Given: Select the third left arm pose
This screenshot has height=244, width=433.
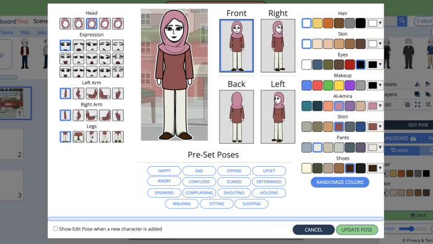Looking at the screenshot, I should coord(92,94).
